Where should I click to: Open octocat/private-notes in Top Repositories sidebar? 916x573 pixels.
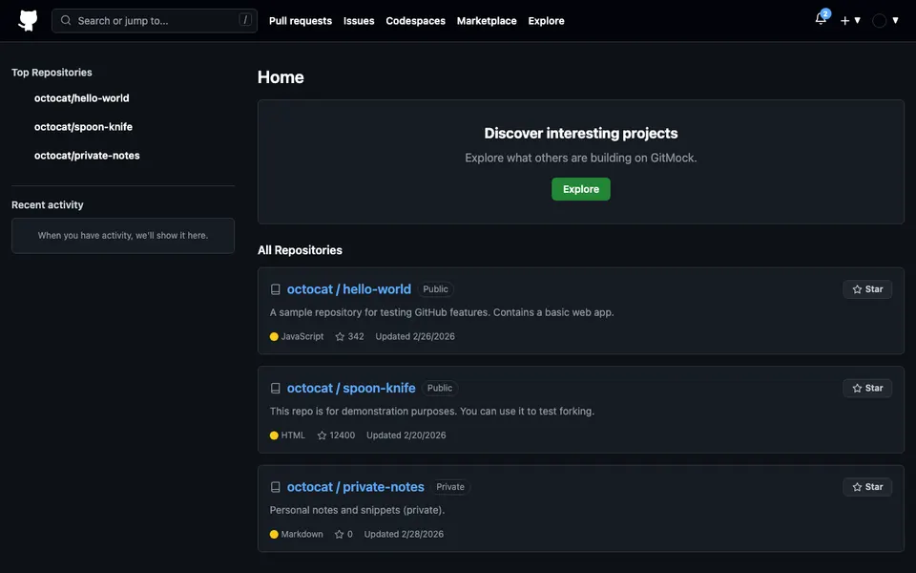pyautogui.click(x=87, y=156)
